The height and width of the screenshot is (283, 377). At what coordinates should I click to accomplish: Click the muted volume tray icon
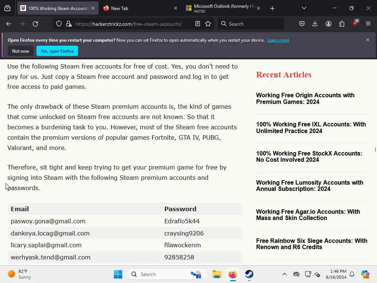click(x=317, y=274)
